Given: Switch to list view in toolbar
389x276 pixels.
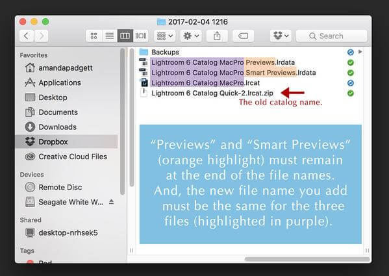Looking at the screenshot, I should [x=109, y=36].
